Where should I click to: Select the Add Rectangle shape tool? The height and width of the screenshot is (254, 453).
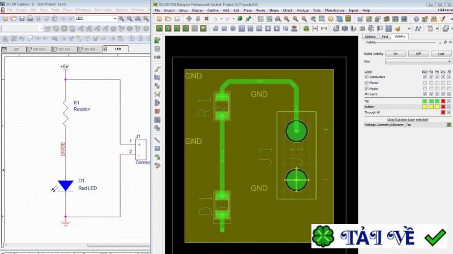coord(224,29)
